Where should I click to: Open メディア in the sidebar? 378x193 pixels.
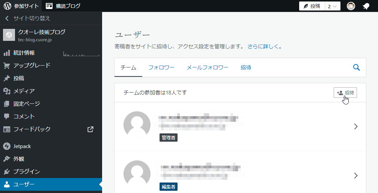[x=24, y=91]
